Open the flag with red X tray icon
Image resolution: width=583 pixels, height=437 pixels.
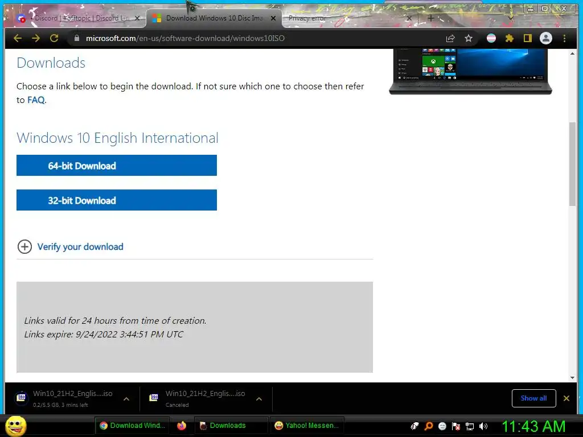coord(456,426)
